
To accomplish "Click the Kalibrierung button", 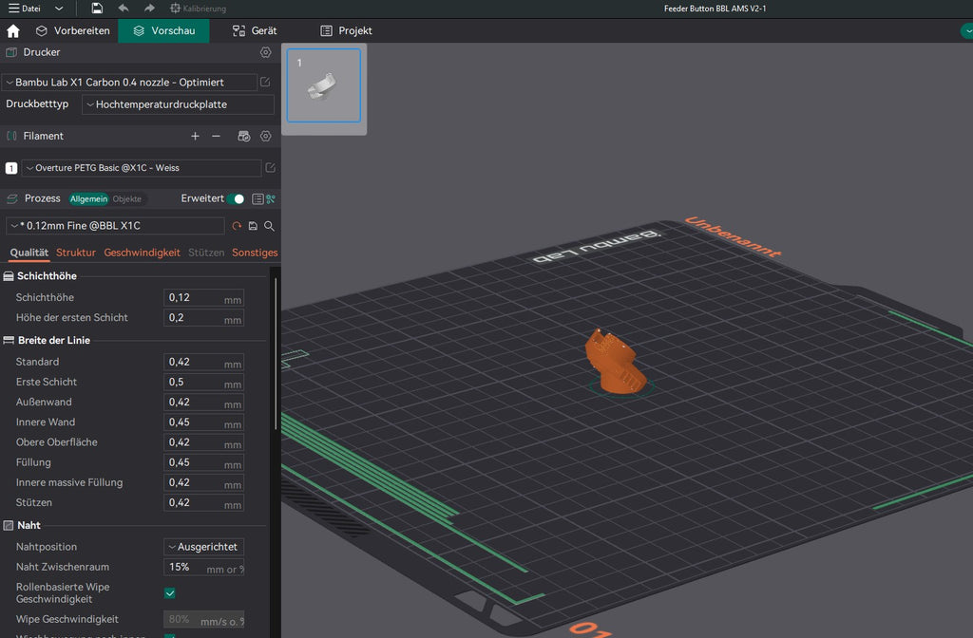I will point(198,8).
